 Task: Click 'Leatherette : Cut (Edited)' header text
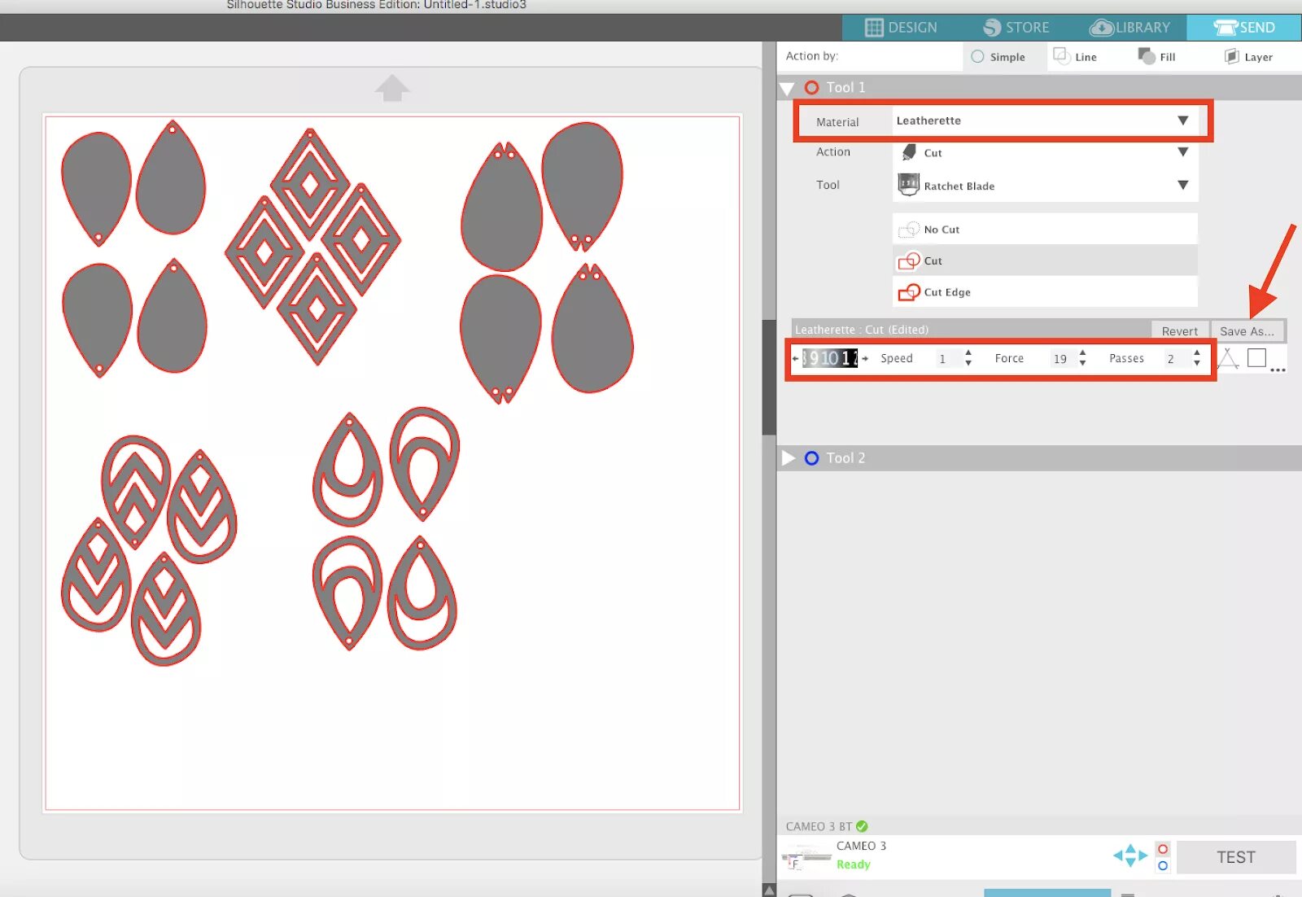pyautogui.click(x=861, y=330)
